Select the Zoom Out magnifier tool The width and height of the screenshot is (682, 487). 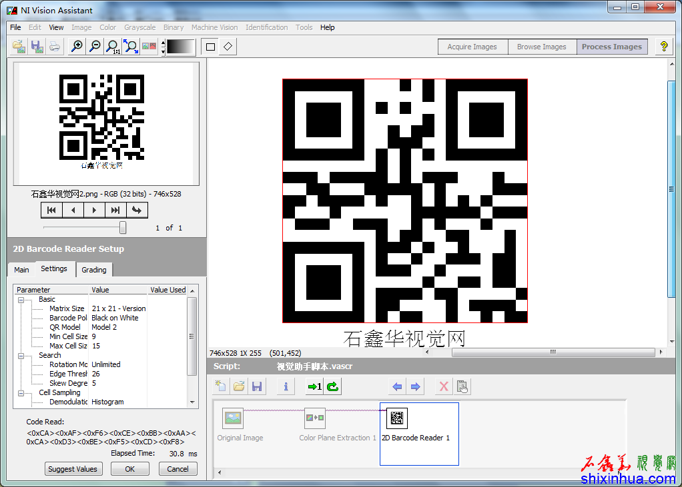point(95,47)
